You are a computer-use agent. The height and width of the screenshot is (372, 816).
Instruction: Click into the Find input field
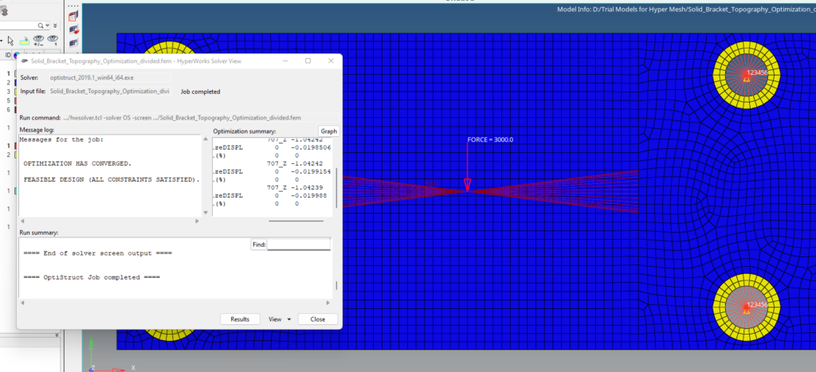point(299,244)
